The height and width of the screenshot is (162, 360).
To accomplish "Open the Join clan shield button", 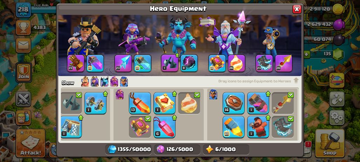I will pyautogui.click(x=23, y=73).
